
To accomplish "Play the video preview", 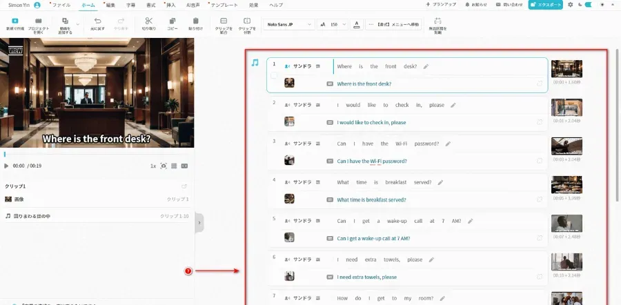I will click(6, 166).
